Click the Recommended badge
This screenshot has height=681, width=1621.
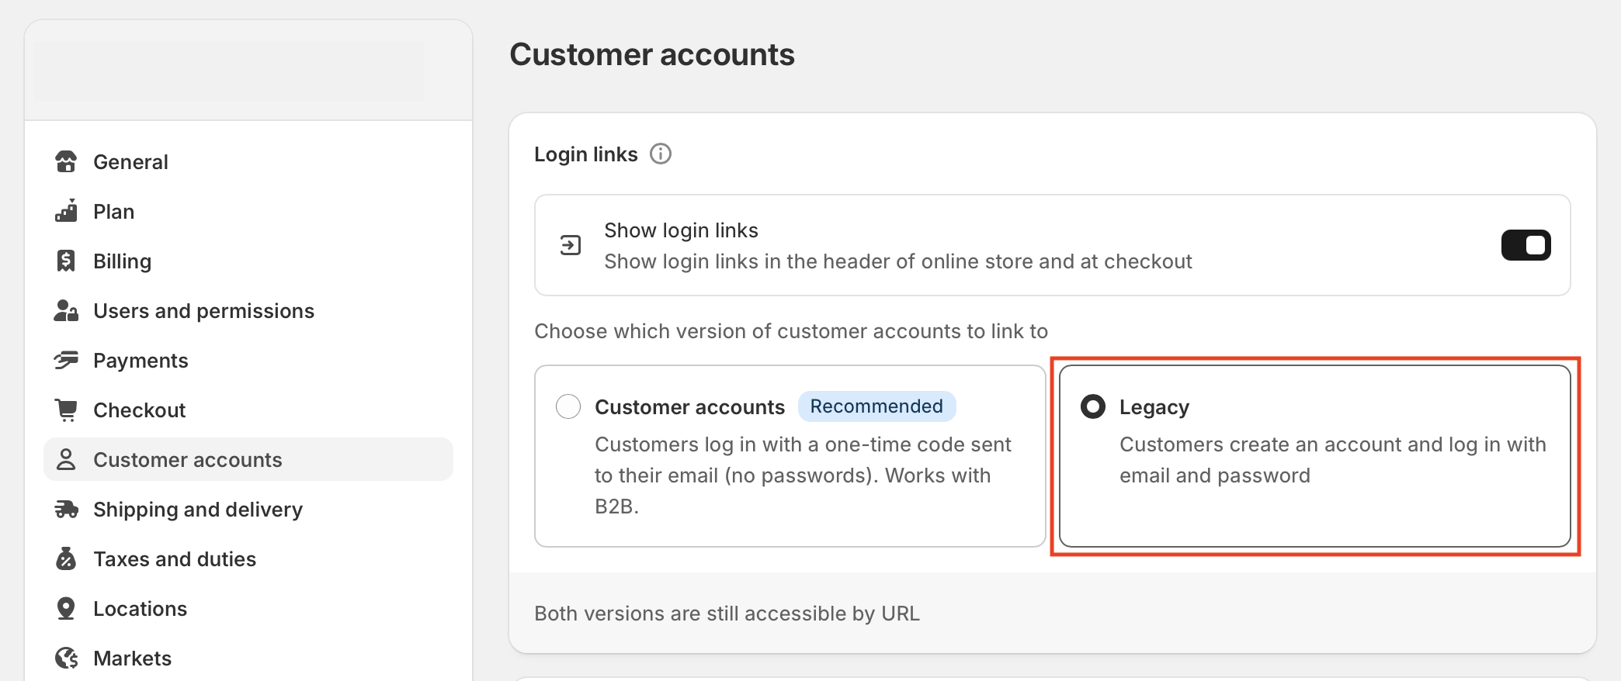click(x=876, y=406)
